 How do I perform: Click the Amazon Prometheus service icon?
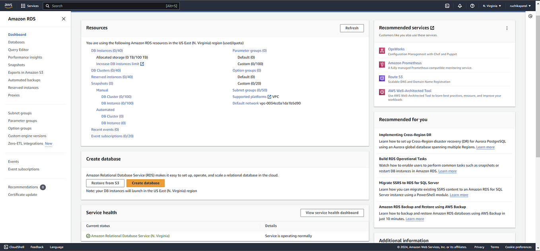coord(382,65)
